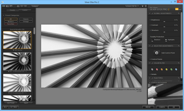The width and height of the screenshot is (184, 111).
Task: Click the Add Control Point icon
Action: (x=157, y=53)
